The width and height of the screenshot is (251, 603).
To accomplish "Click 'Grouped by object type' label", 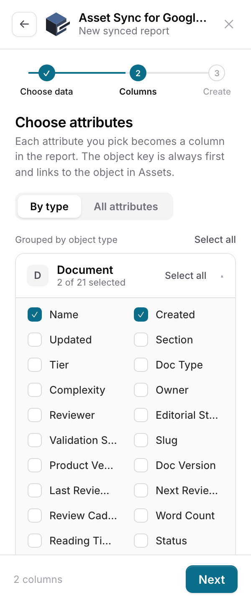I will click(66, 240).
